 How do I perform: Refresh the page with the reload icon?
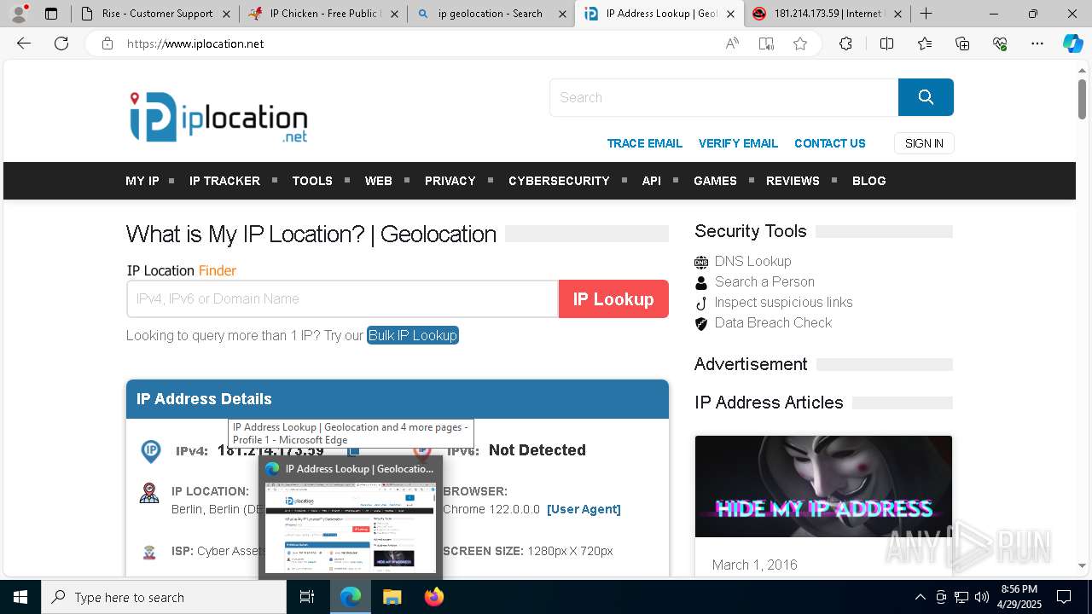[x=61, y=43]
